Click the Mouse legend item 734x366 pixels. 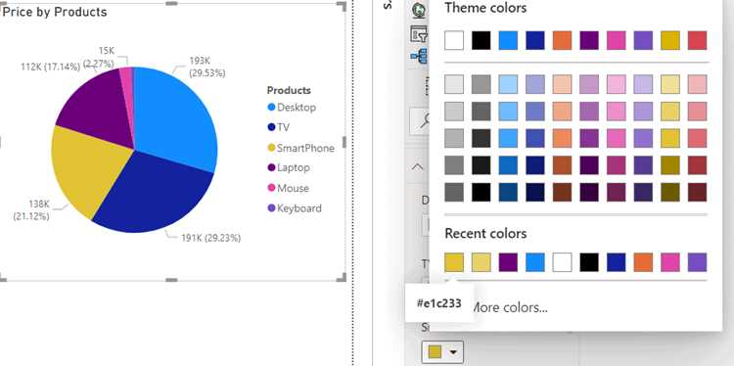click(x=288, y=188)
